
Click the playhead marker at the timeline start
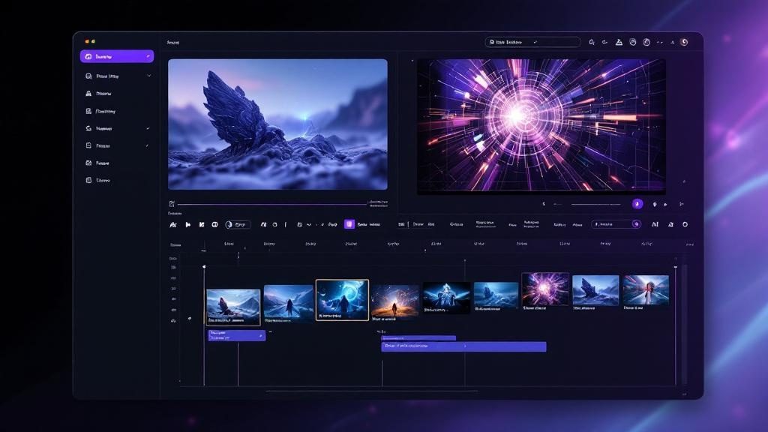coord(204,267)
